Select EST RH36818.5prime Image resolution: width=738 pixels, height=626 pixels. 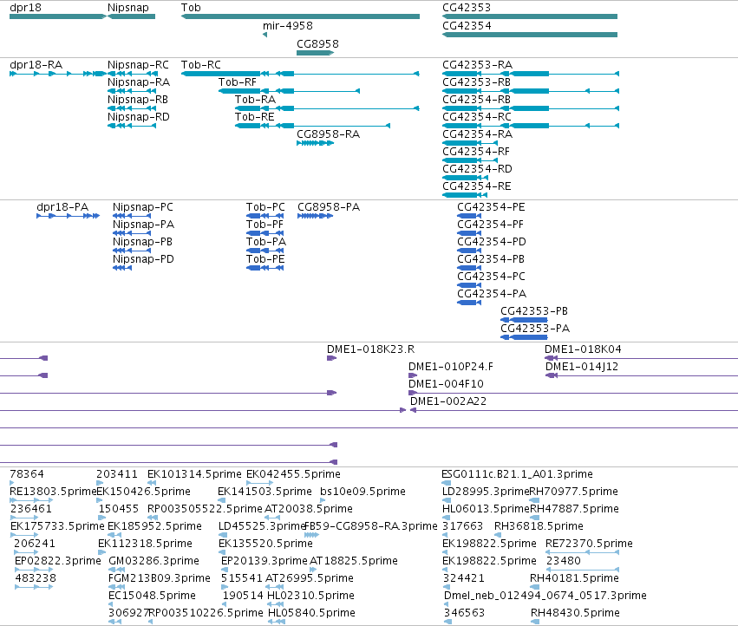pos(498,535)
